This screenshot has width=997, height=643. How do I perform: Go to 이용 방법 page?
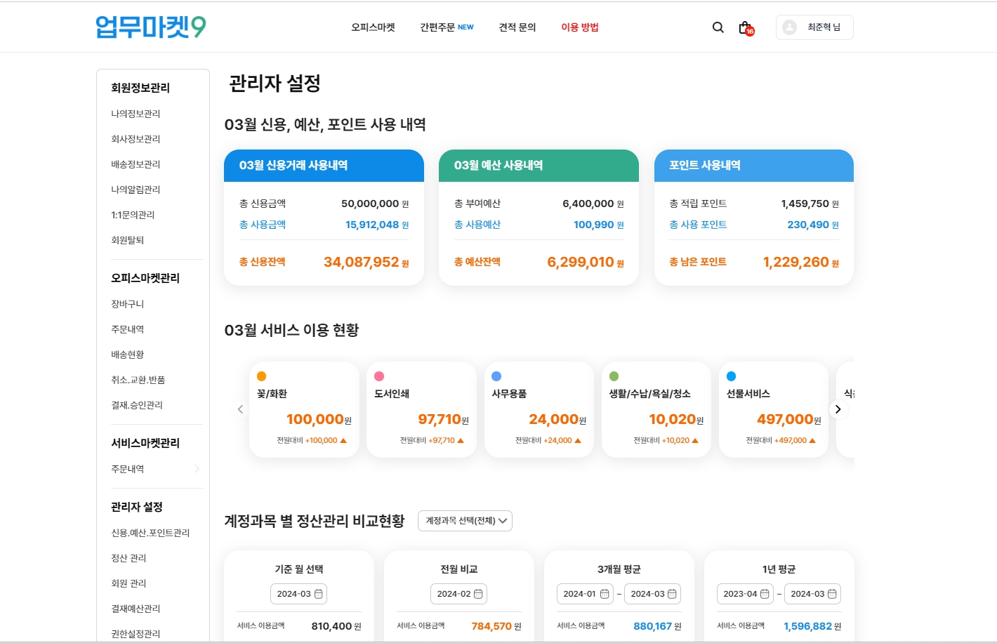tap(579, 27)
